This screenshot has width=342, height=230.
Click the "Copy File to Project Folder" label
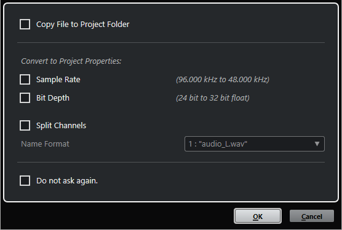(82, 25)
